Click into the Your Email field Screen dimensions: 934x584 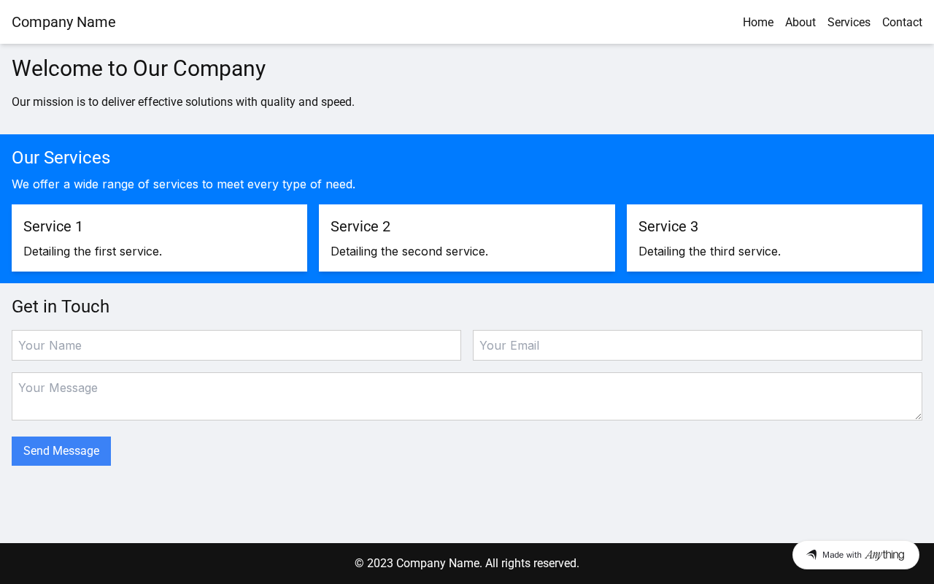697,345
